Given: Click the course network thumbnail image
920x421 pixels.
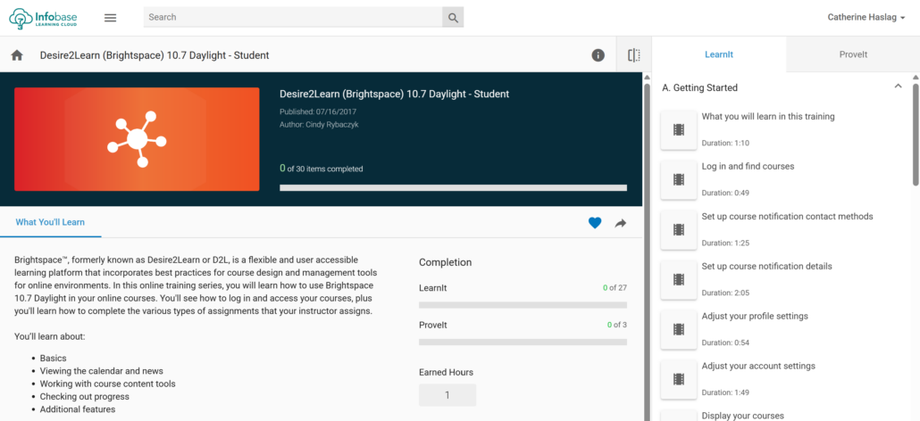Looking at the screenshot, I should tap(137, 139).
